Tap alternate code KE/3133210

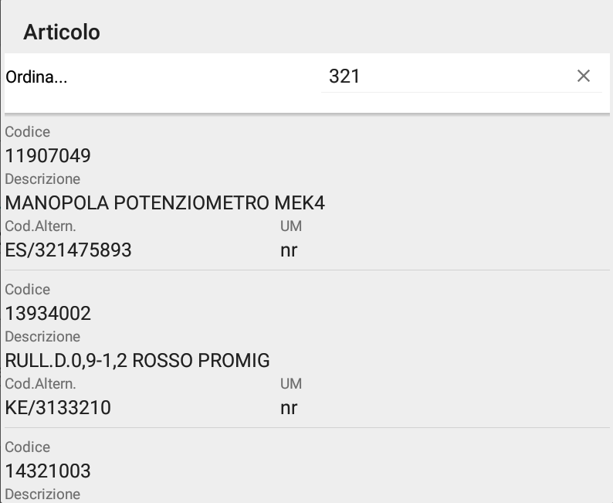(x=58, y=408)
